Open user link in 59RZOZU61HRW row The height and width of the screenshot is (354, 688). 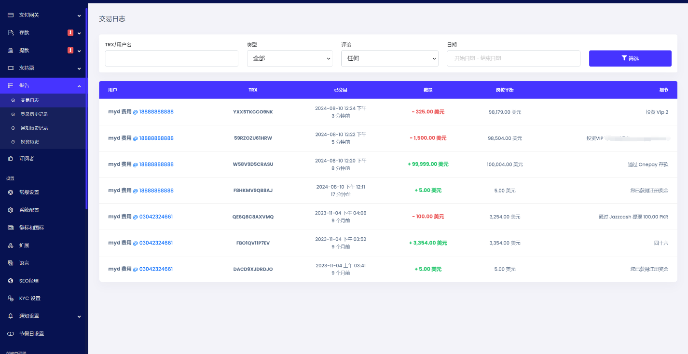[153, 138]
